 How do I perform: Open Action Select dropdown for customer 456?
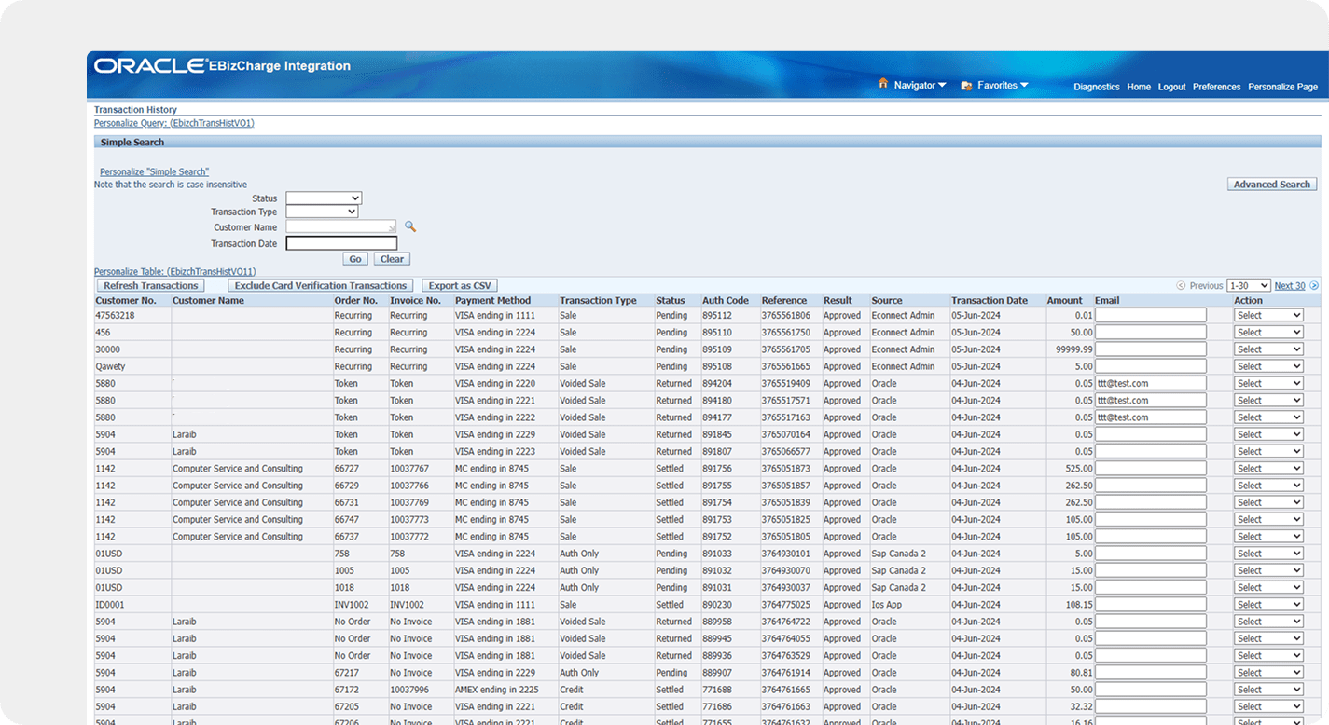pyautogui.click(x=1268, y=332)
